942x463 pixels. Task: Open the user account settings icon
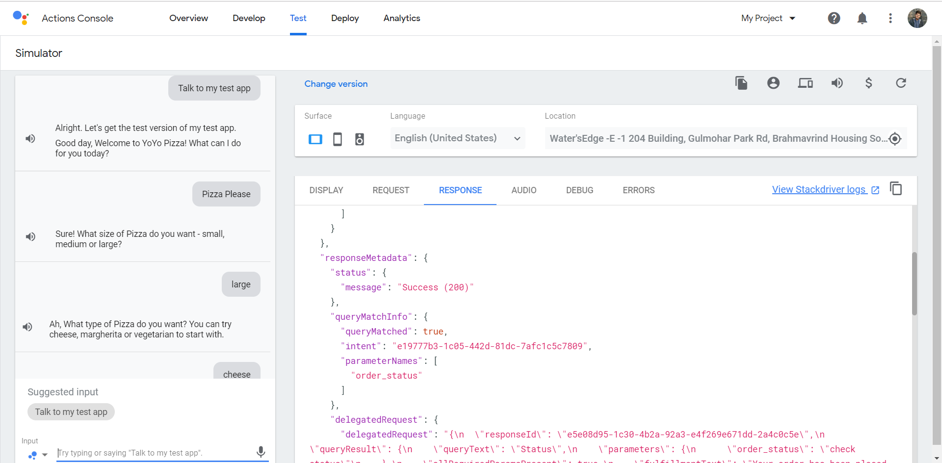773,83
